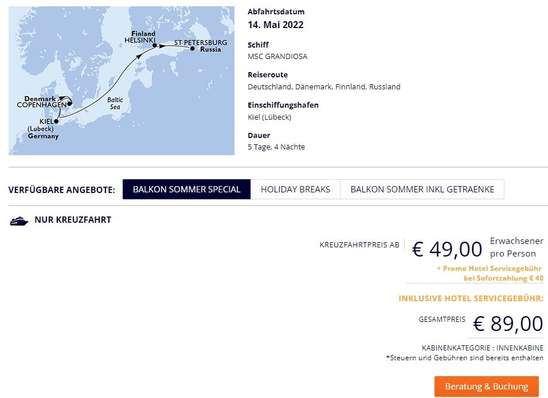Click the Inklusive Hotel Servicegebühr heading
Screen dimensions: 548x398
point(471,298)
